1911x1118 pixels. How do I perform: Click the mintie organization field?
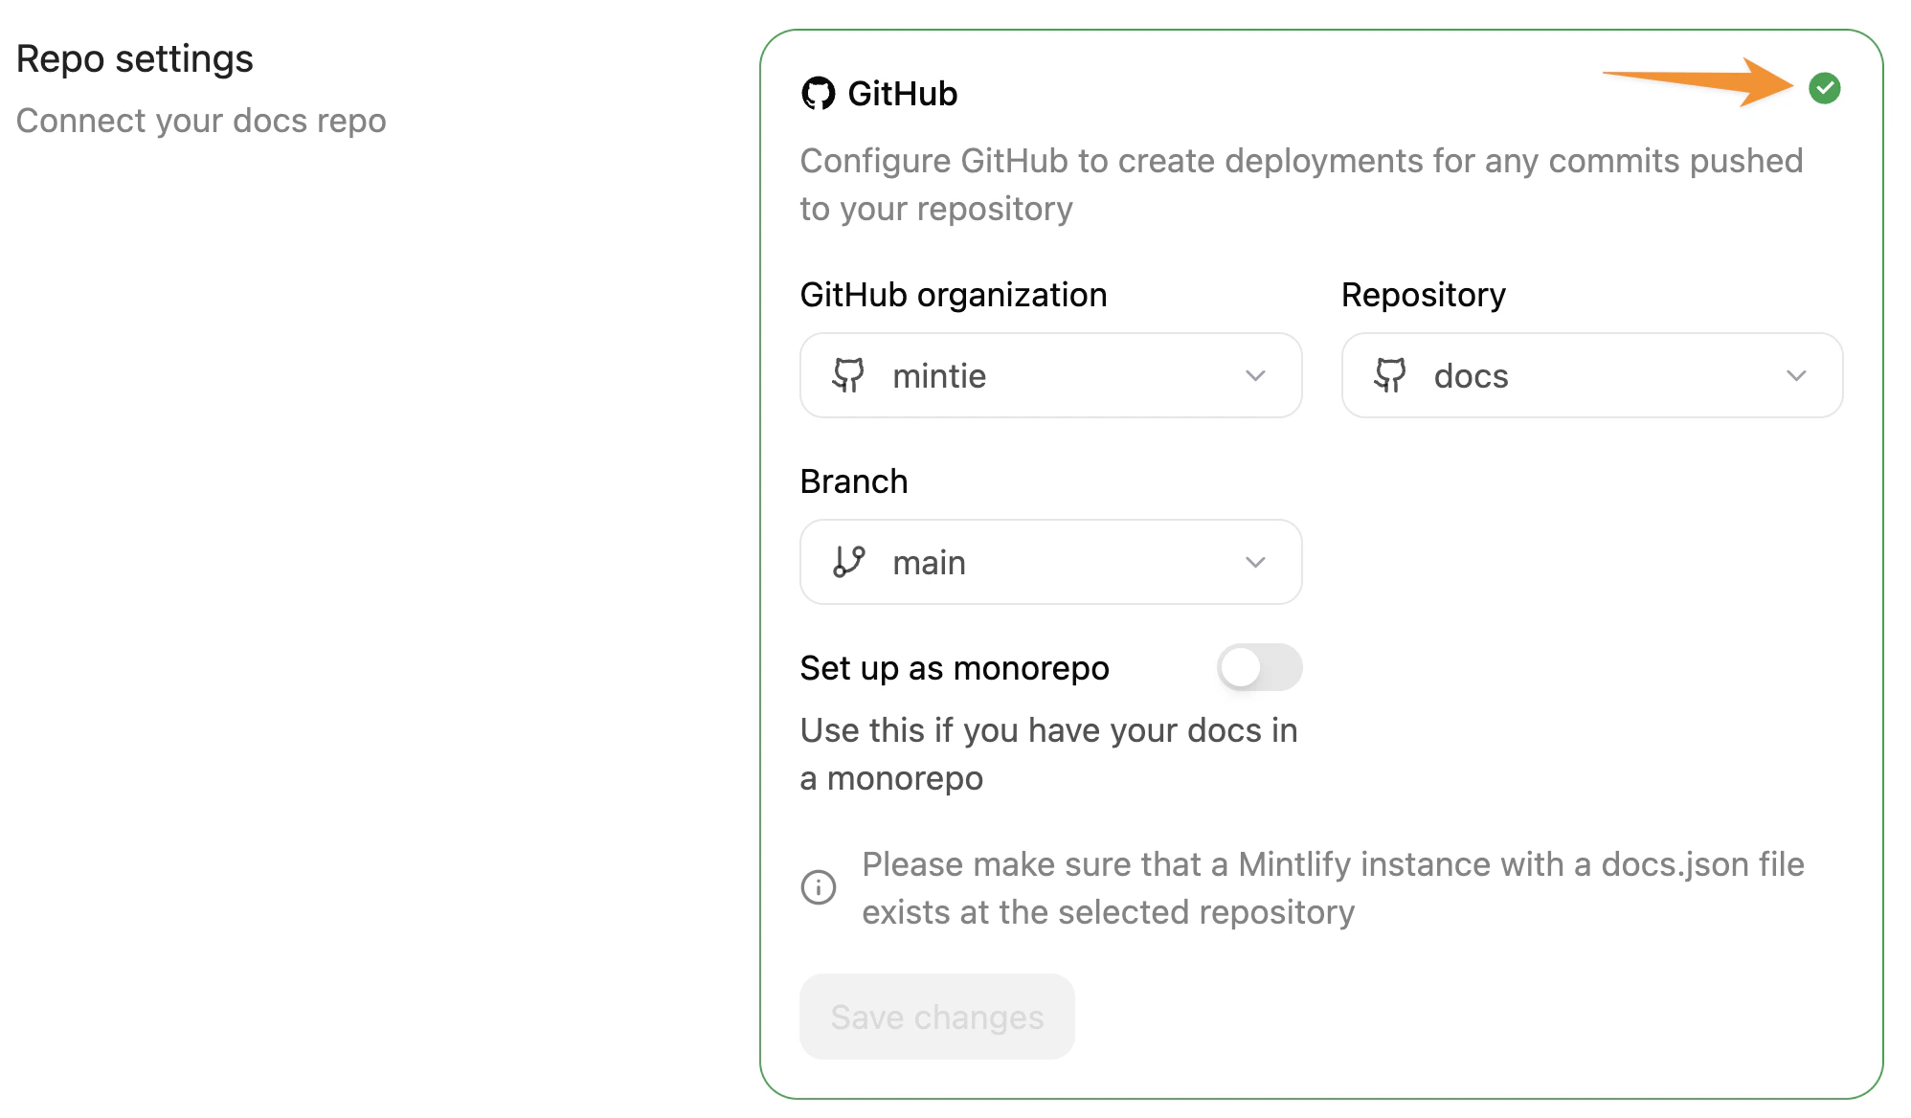pyautogui.click(x=1050, y=376)
